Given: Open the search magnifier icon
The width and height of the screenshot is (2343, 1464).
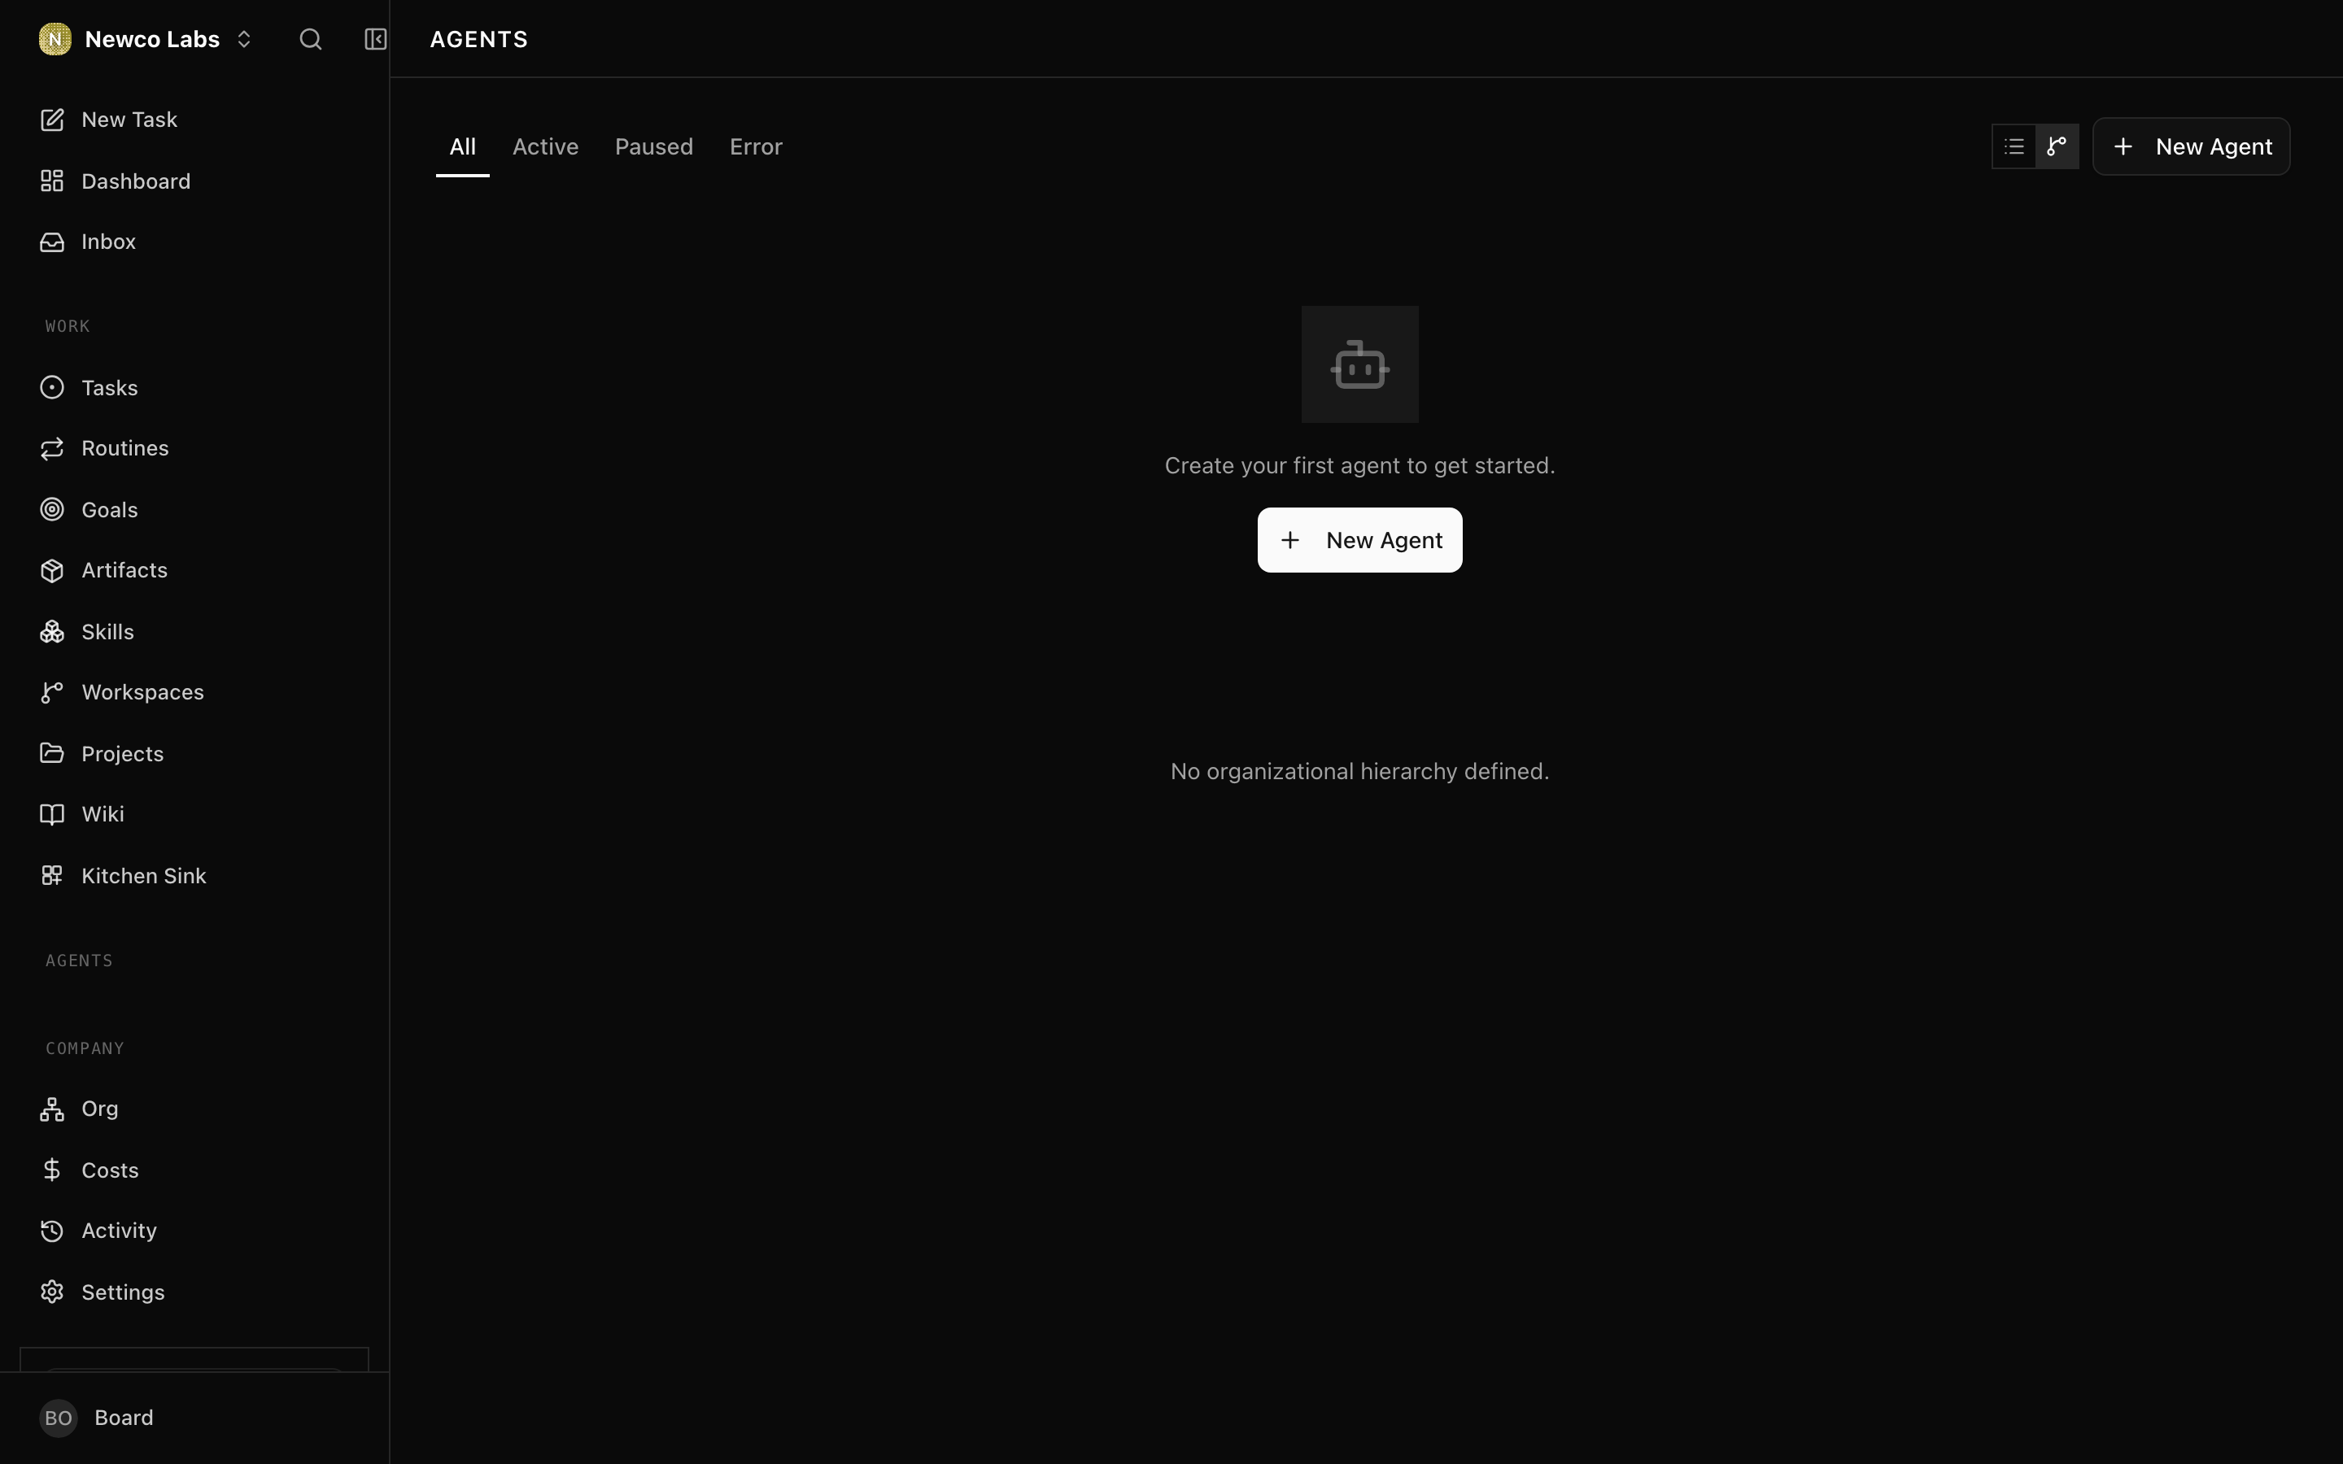Looking at the screenshot, I should pos(310,39).
